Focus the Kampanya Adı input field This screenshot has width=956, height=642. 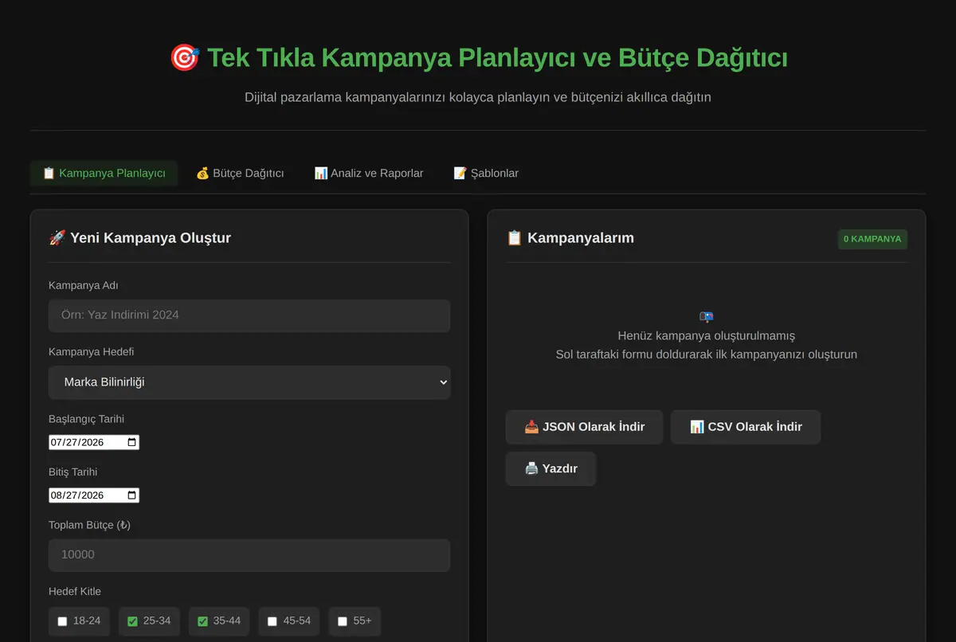click(249, 315)
